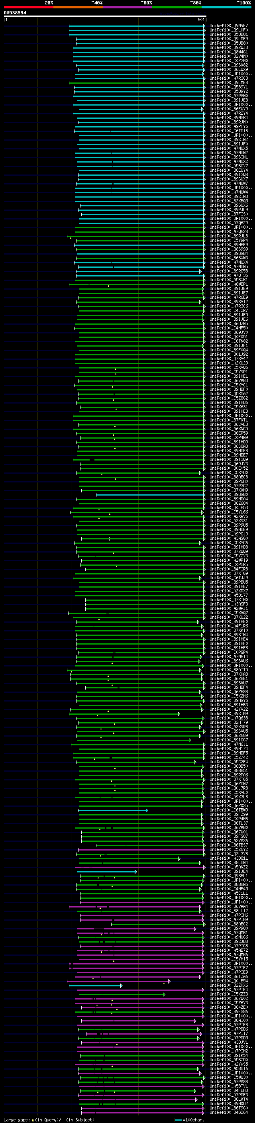Click the UniRef100_Q9ZWJ3 entry
This screenshot has width=255, height=1123.
pyautogui.click(x=229, y=47)
